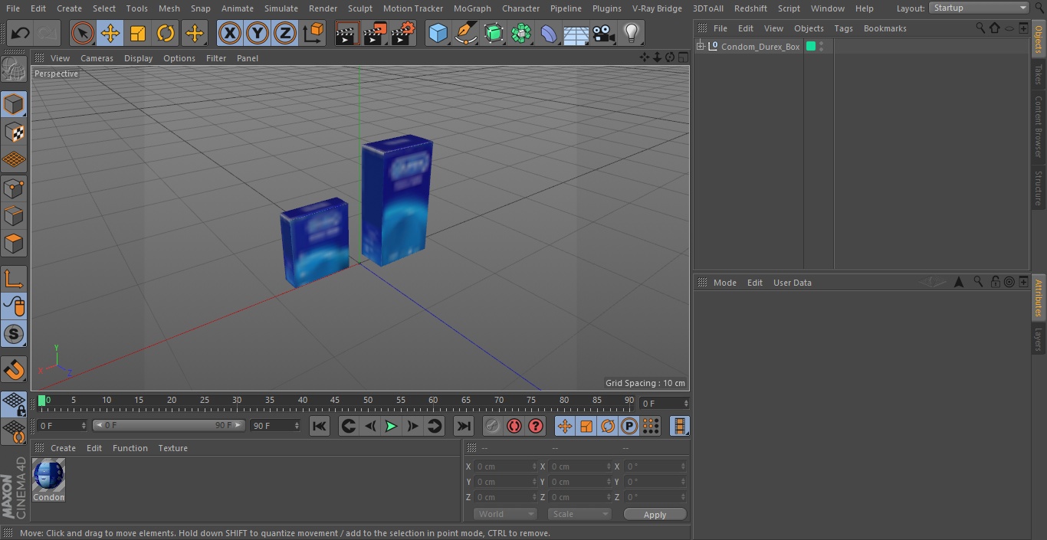Switch to Edges mode

coord(14,215)
